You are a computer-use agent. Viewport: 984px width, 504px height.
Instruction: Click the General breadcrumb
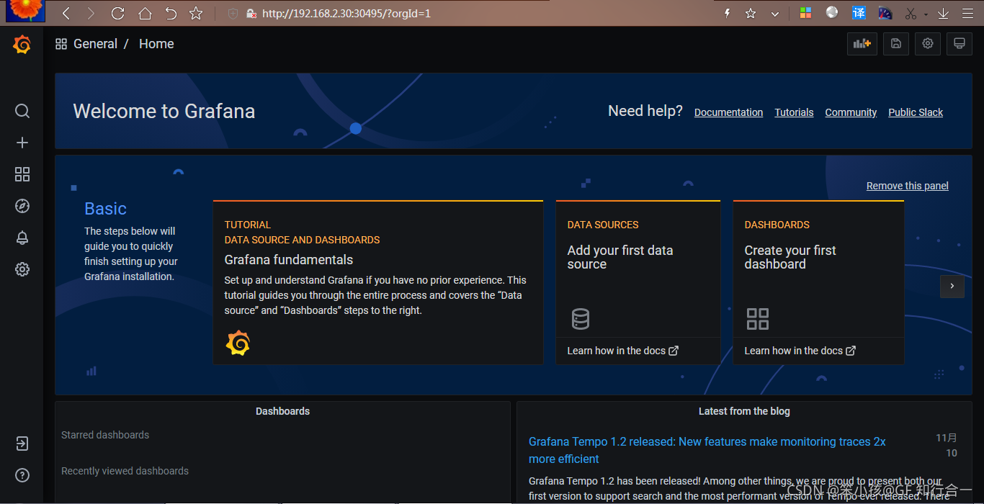point(95,44)
